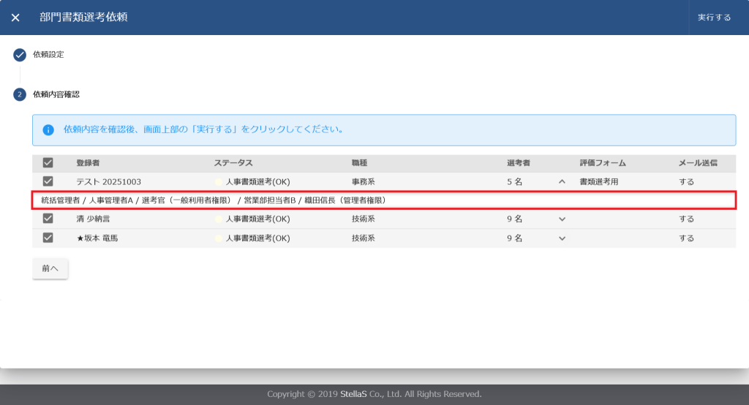Click the step 2 依頼内容確認 circle icon
The height and width of the screenshot is (405, 749).
(x=20, y=94)
